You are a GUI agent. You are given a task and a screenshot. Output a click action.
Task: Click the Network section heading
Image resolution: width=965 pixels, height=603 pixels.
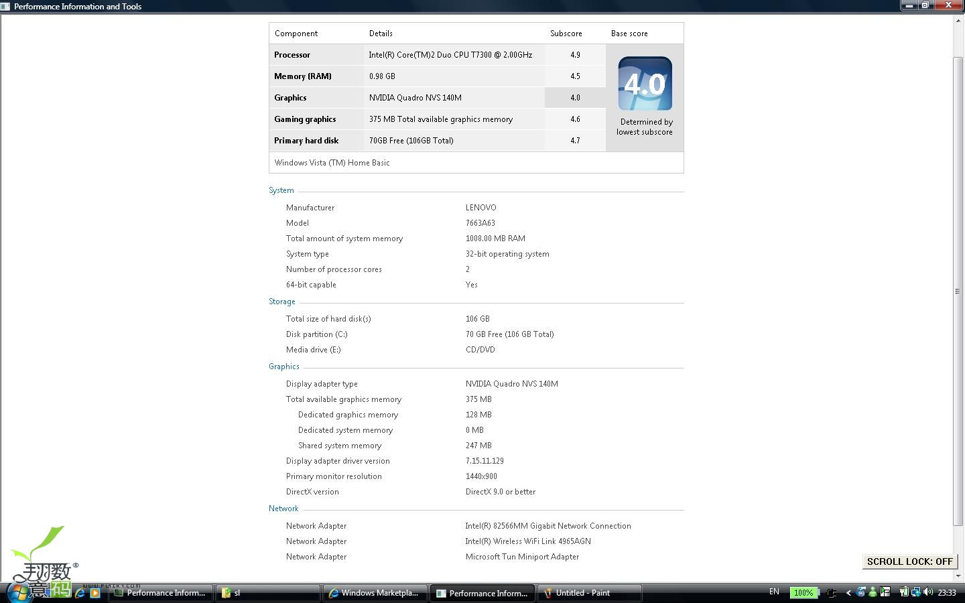click(x=283, y=509)
